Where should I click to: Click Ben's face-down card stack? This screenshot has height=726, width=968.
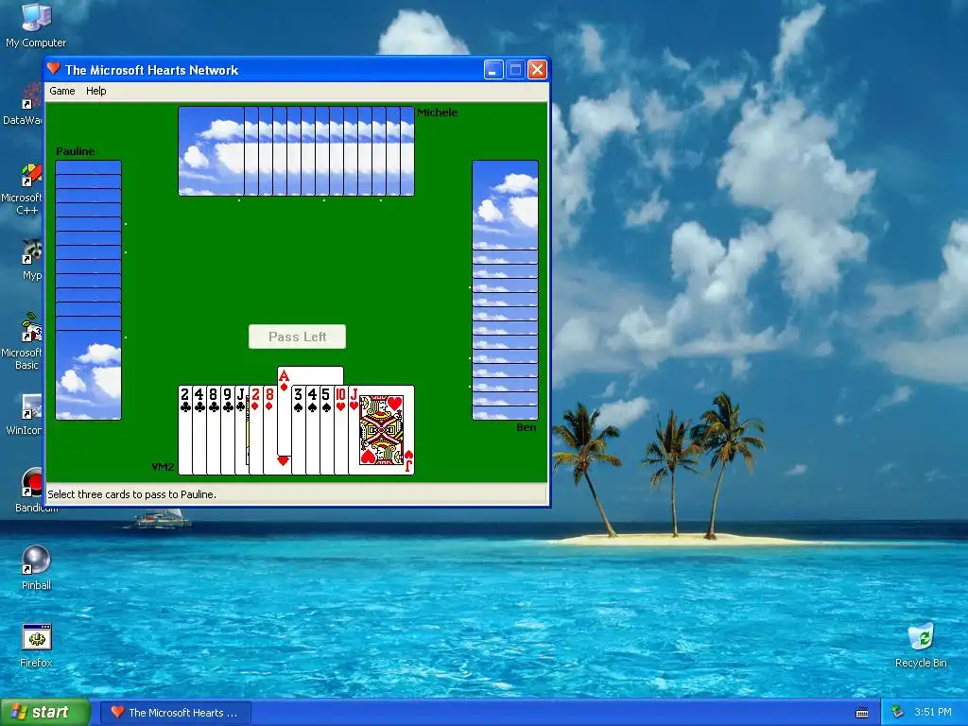(x=505, y=290)
